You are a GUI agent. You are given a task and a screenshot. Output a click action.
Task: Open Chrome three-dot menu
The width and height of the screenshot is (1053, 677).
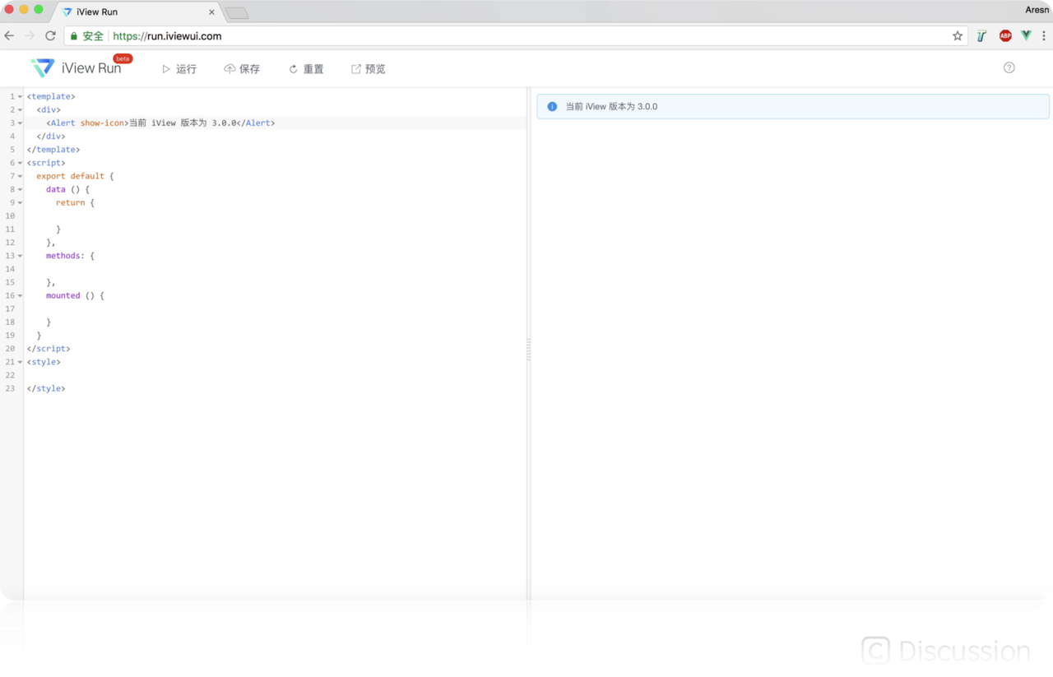click(1044, 35)
